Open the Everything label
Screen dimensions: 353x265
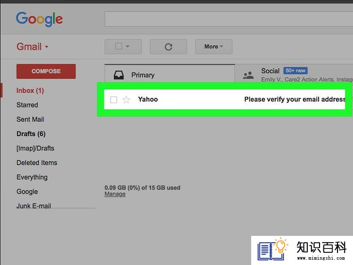32,177
